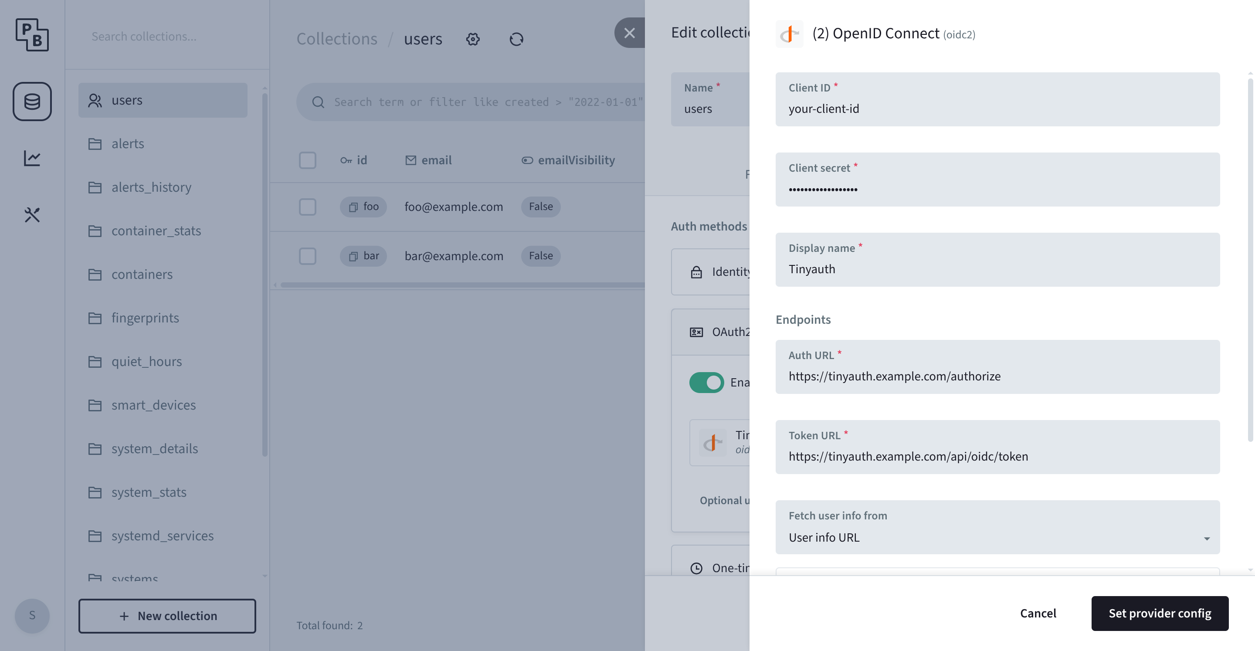Click the users collection people icon

pyautogui.click(x=95, y=100)
